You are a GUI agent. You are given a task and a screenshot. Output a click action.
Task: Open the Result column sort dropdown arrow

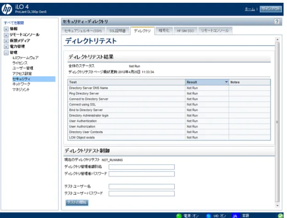226,82
